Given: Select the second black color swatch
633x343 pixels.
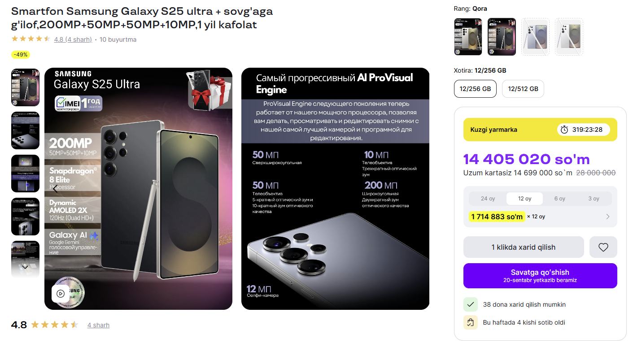Looking at the screenshot, I should pyautogui.click(x=502, y=37).
